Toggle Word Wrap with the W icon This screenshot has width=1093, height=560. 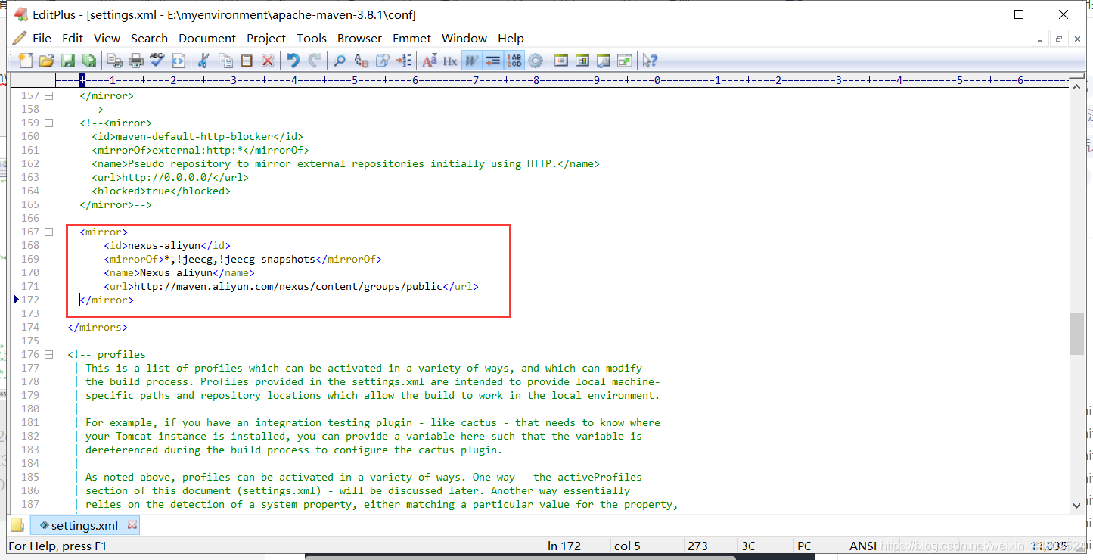pyautogui.click(x=472, y=61)
